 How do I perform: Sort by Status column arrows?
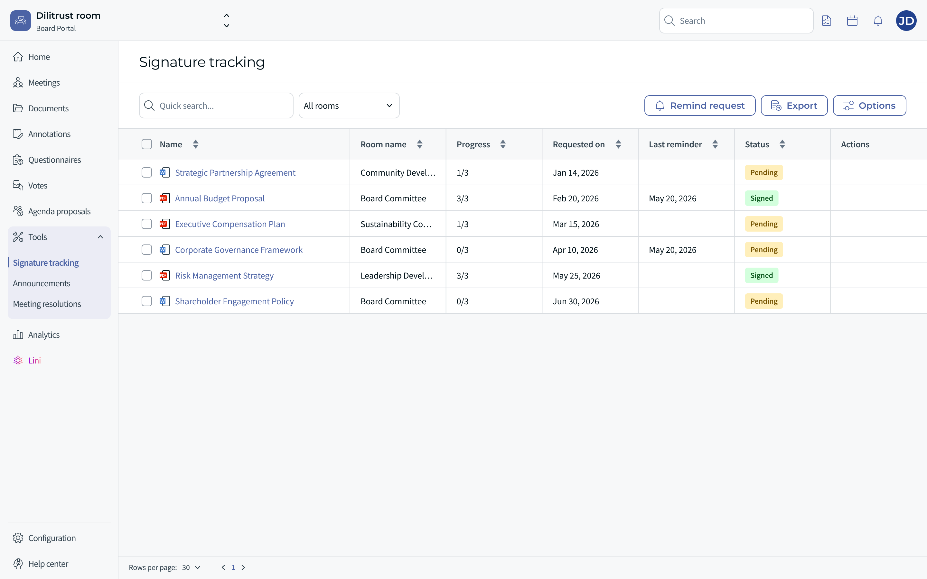[782, 144]
